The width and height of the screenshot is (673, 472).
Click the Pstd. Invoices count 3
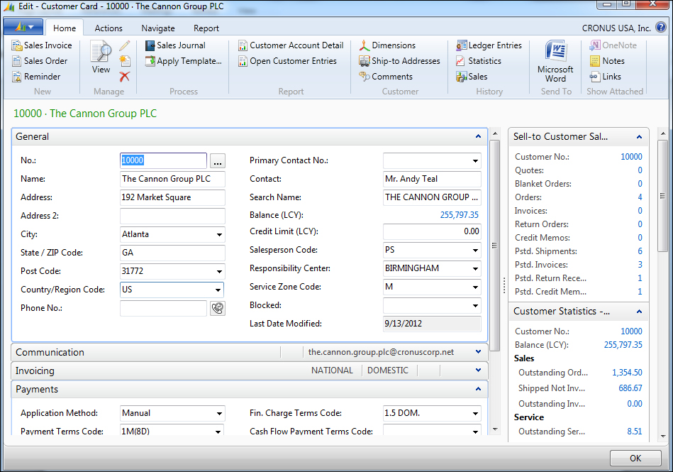tap(640, 265)
